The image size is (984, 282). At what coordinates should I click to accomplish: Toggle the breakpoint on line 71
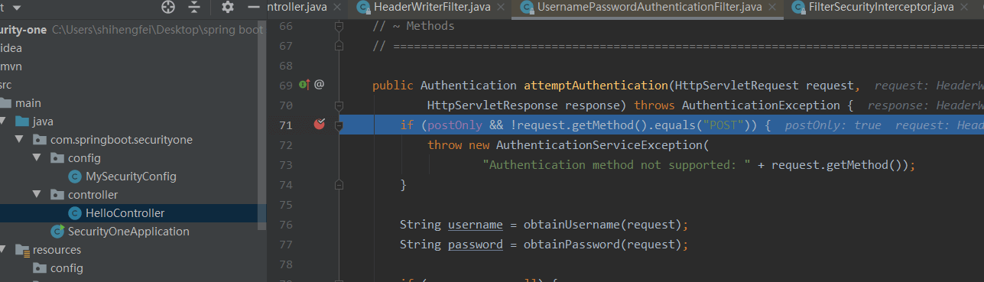[x=320, y=124]
